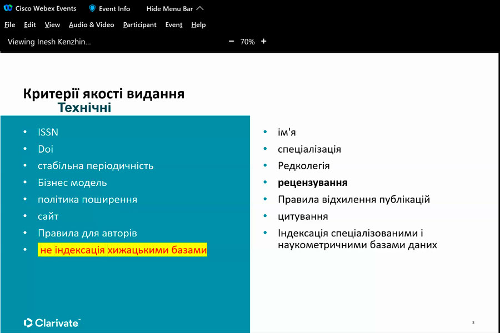Click the сайт bullet
Screen dimensions: 500x333
coord(48,216)
